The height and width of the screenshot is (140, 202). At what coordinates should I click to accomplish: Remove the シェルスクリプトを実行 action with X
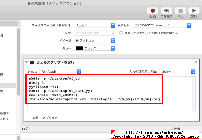196,62
